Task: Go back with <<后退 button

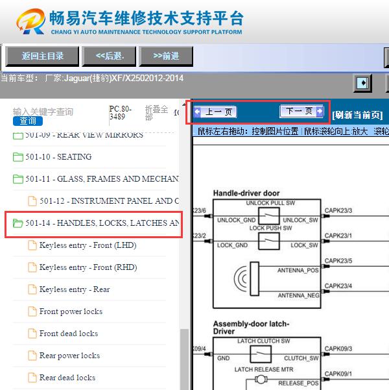Action: tap(110, 56)
